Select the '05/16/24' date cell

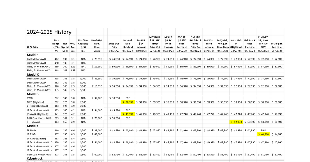coord(277,51)
